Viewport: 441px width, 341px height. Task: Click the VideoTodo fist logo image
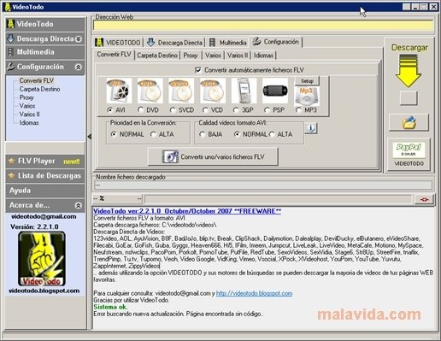point(42,259)
